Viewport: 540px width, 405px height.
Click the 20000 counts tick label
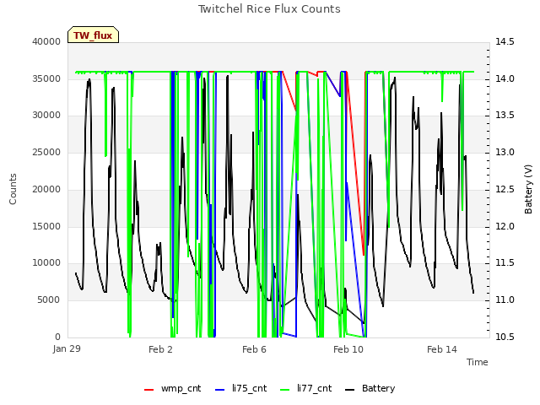46,189
